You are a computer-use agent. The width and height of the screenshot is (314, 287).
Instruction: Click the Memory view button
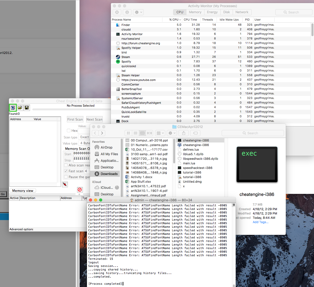23,191
